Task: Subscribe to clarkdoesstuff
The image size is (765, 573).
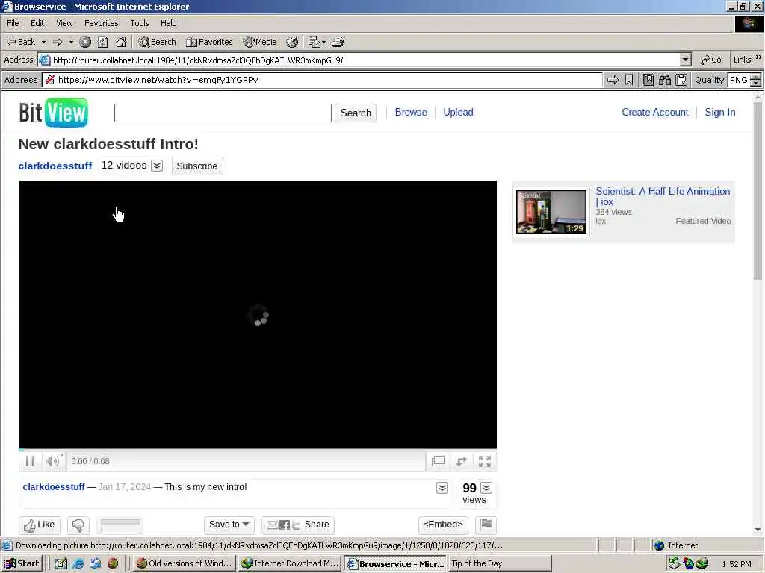Action: point(197,166)
